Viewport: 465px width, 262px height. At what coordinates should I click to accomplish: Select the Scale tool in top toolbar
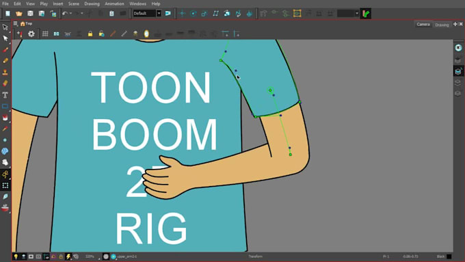204,14
